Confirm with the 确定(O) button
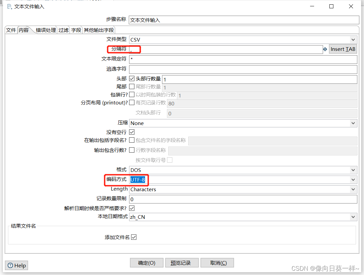 147,263
